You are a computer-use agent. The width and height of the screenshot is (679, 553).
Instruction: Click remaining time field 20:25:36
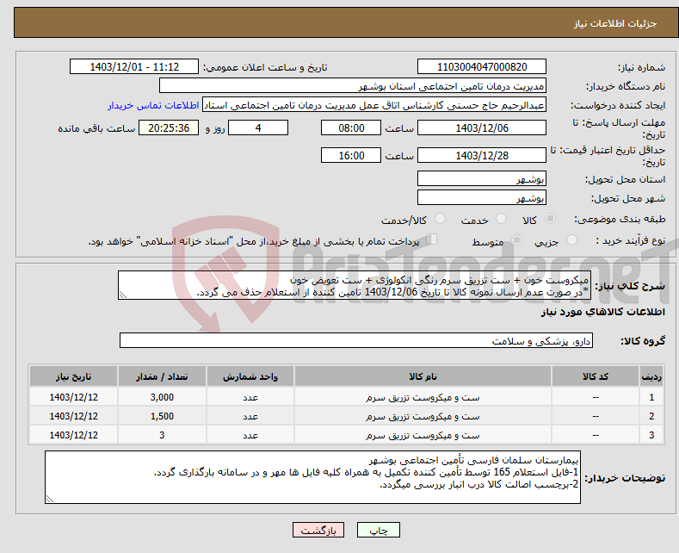click(169, 127)
